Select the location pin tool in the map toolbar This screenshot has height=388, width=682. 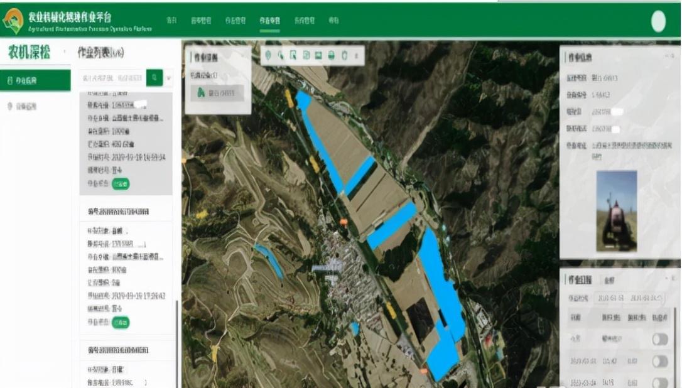(268, 55)
